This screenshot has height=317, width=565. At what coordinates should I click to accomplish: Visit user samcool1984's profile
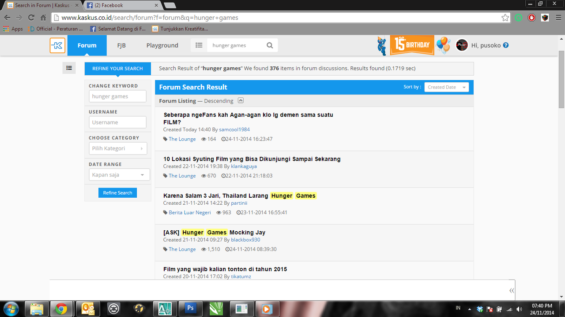point(234,129)
